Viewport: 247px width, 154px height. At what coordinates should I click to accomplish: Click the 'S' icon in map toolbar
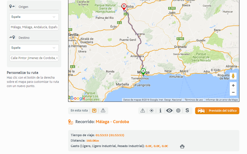click(187, 111)
